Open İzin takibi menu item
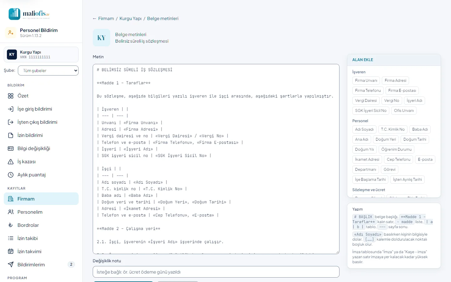 tap(41, 238)
